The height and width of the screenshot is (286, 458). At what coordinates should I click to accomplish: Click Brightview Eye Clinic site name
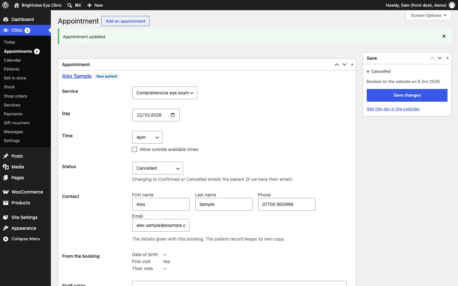click(x=42, y=5)
